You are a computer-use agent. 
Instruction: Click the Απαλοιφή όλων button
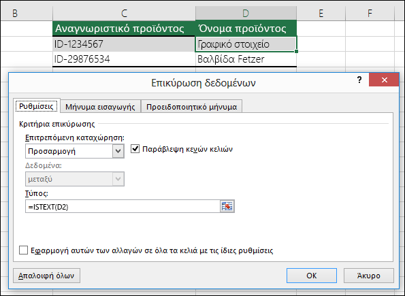(46, 276)
